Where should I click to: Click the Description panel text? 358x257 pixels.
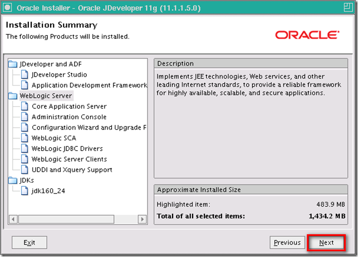tap(249, 85)
